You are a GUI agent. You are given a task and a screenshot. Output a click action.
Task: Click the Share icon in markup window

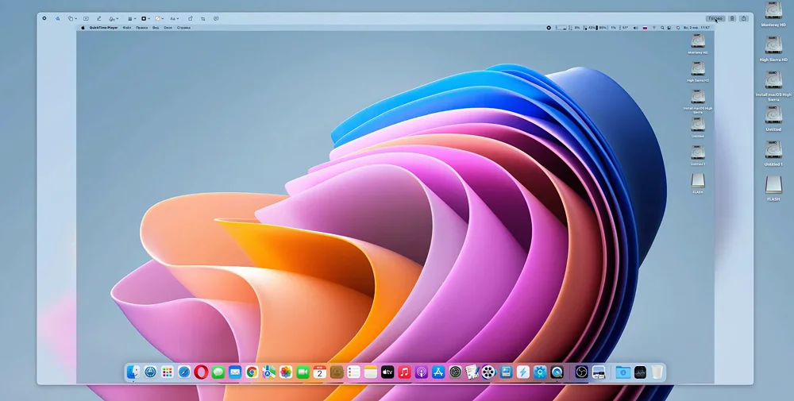click(x=744, y=18)
